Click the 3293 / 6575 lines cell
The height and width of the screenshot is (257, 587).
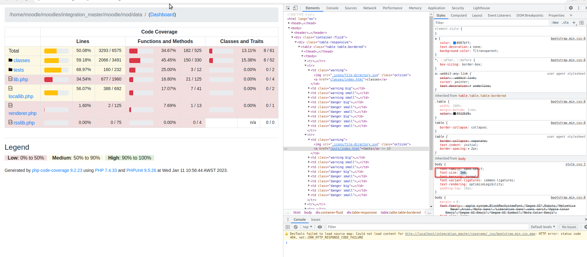click(110, 50)
